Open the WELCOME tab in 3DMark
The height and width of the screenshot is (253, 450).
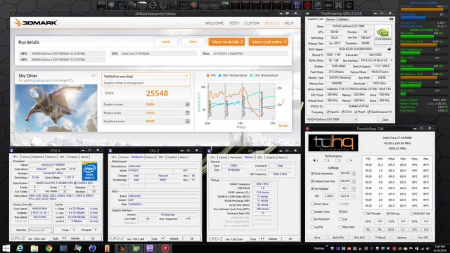click(214, 23)
